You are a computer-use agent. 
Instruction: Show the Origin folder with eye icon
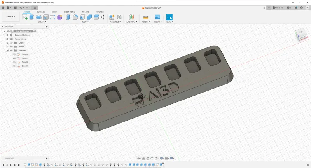pyautogui.click(x=11, y=43)
